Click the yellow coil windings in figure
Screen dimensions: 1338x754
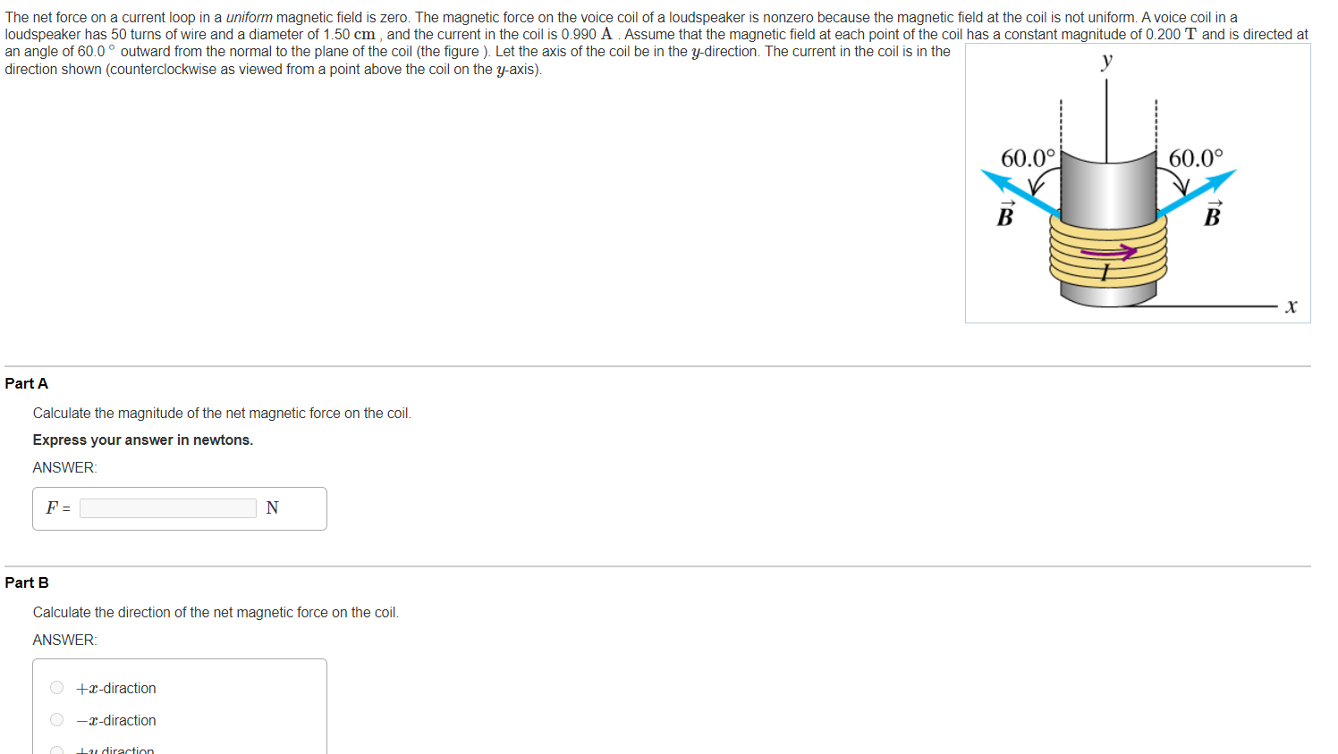(x=1108, y=252)
